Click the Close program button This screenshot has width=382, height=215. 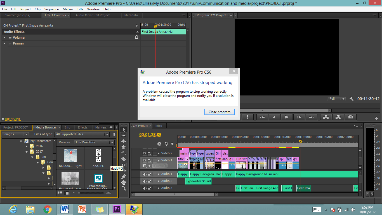(219, 112)
